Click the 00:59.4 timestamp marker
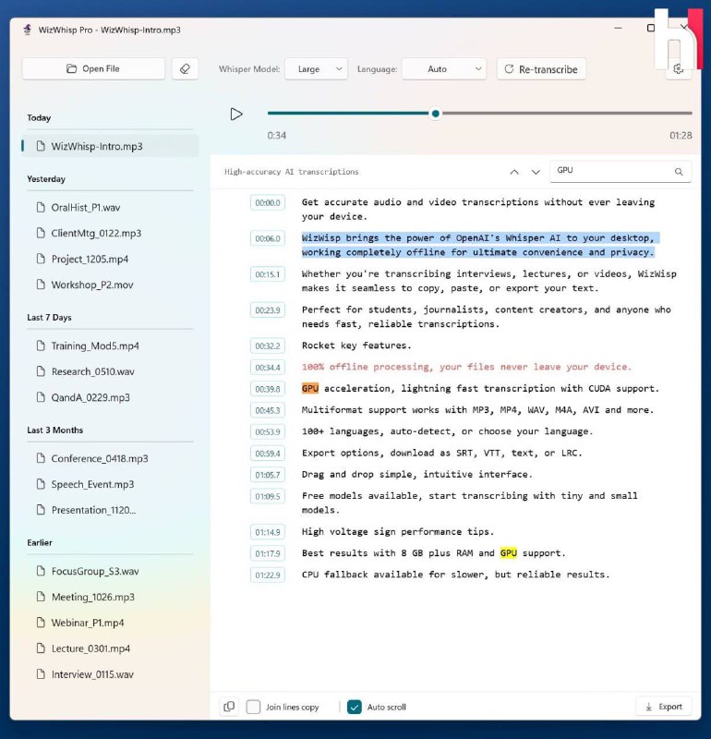Screen dimensions: 711x739 tap(268, 454)
